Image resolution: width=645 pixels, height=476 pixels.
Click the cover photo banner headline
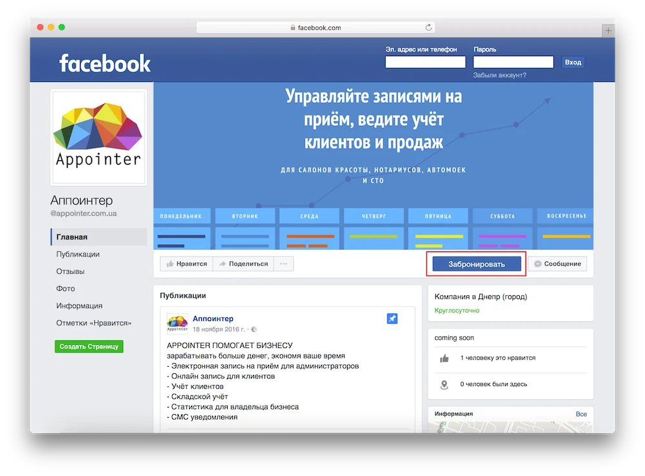374,119
